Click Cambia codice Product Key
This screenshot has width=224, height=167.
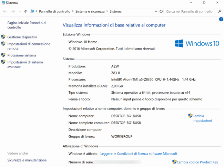(197, 162)
